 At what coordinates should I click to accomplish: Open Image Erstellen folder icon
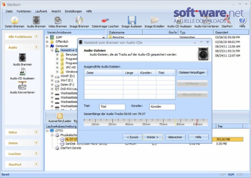coord(154,20)
